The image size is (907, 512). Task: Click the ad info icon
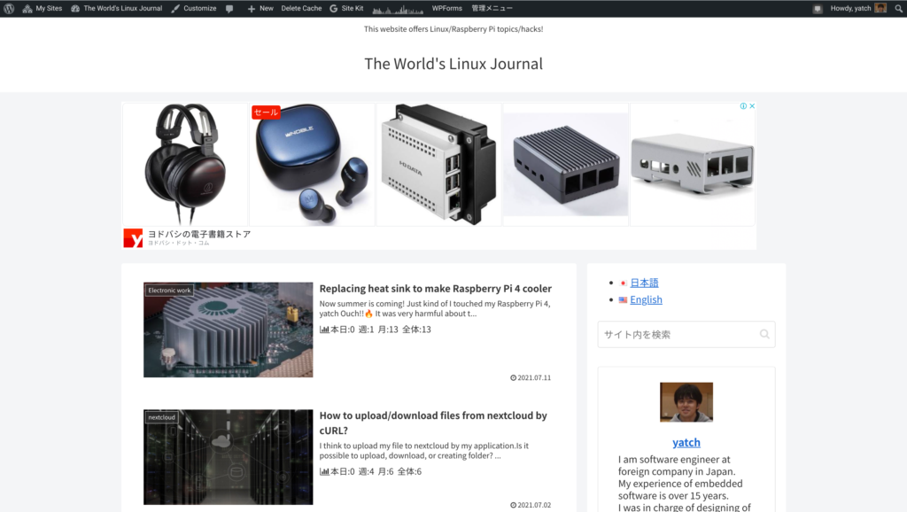743,106
